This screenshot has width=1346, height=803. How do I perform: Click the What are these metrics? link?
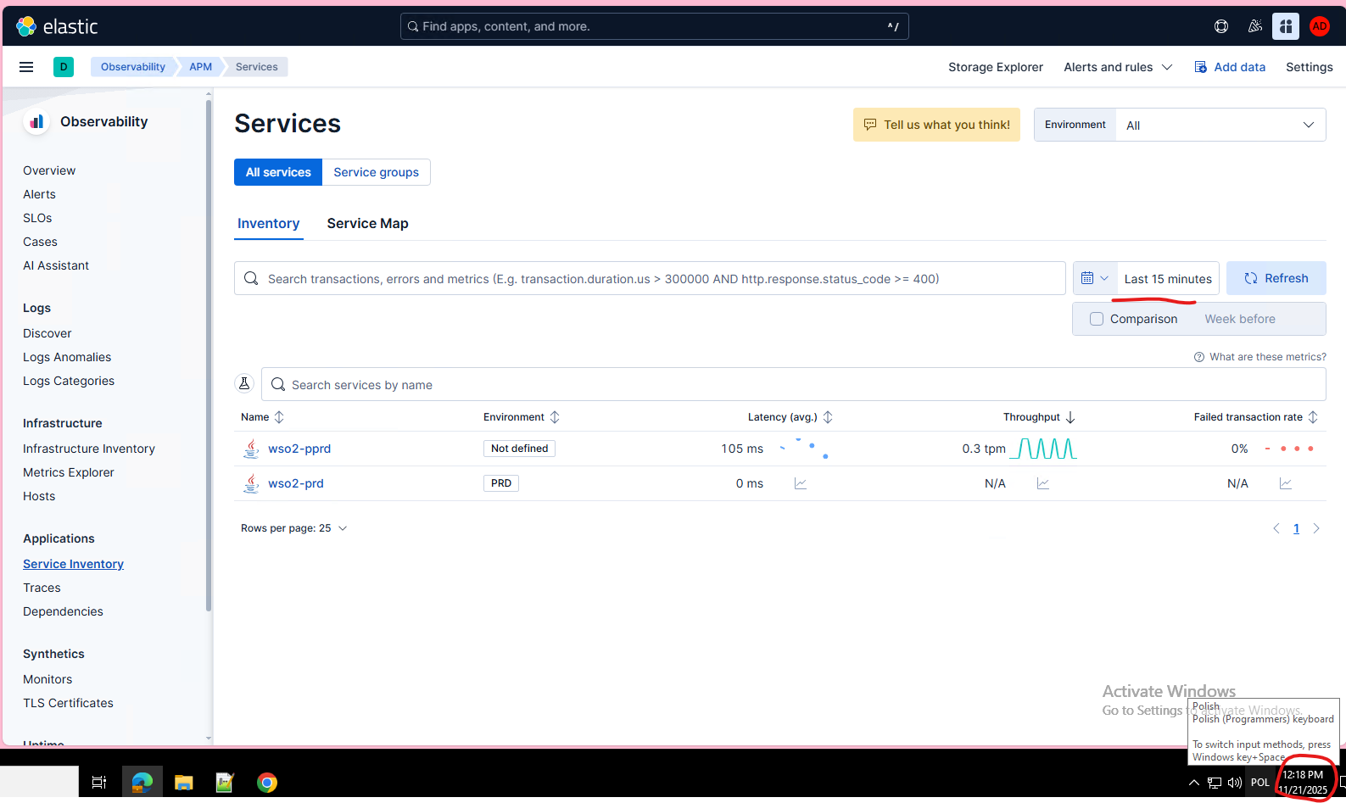coord(1268,357)
